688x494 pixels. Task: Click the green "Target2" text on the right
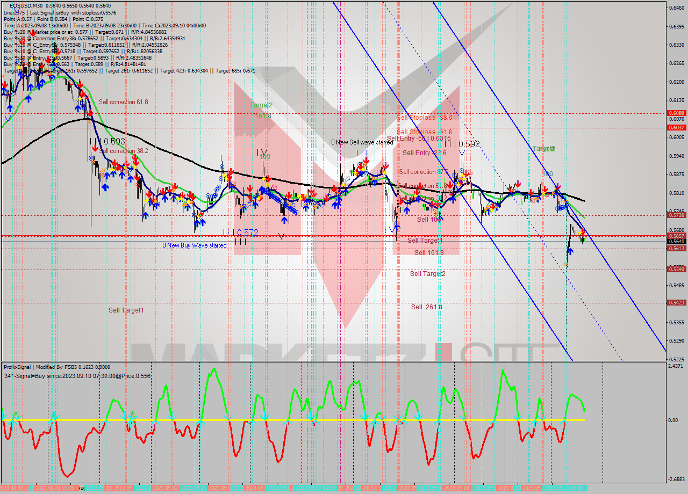pos(543,149)
